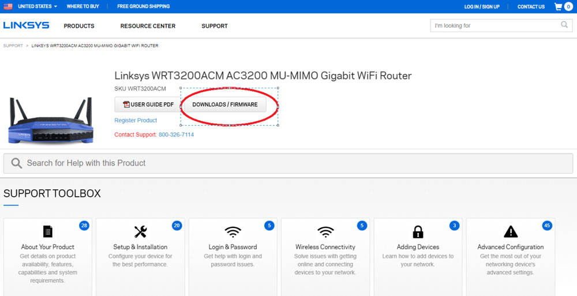The height and width of the screenshot is (296, 577).
Task: Click the magnifier icon in the product help search
Action: (x=17, y=163)
